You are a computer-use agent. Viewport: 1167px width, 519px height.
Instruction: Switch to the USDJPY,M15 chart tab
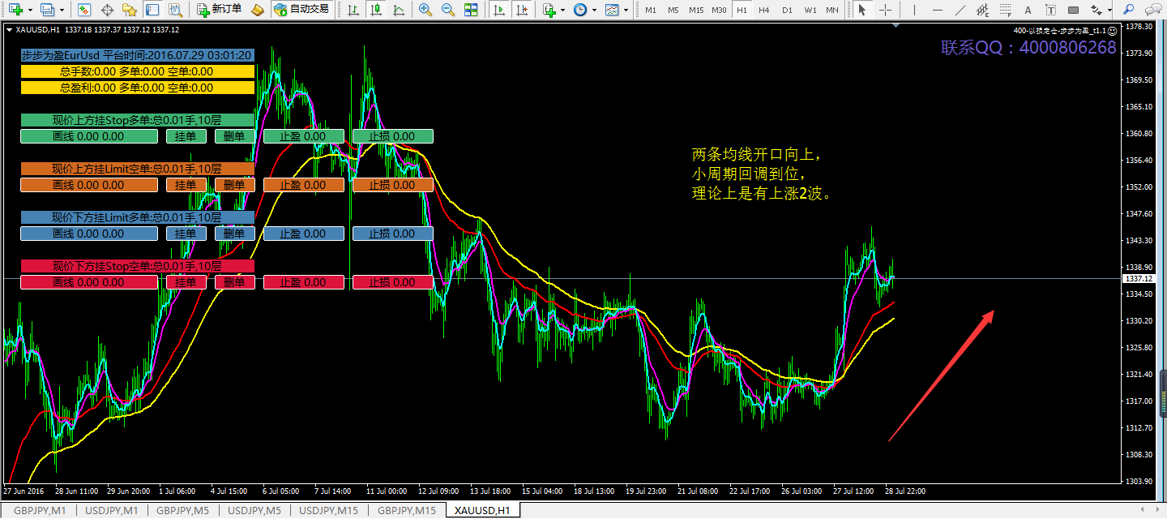[x=330, y=510]
